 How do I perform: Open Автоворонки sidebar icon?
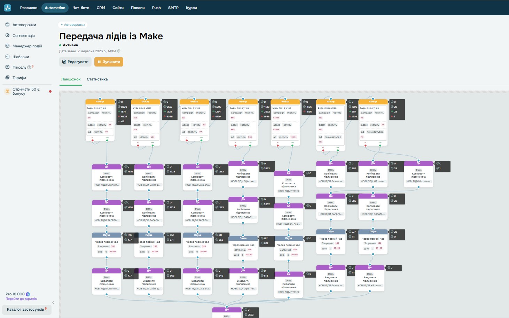(7, 25)
